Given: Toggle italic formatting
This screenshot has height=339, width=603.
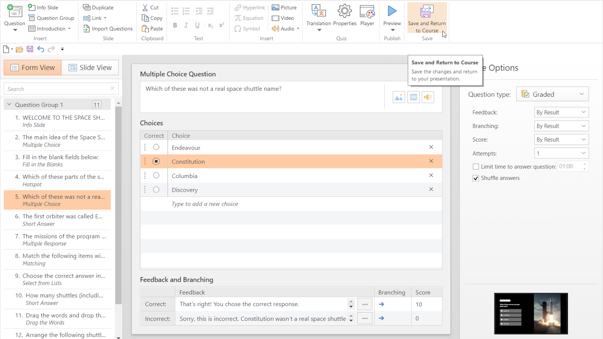Looking at the screenshot, I should pyautogui.click(x=186, y=25).
